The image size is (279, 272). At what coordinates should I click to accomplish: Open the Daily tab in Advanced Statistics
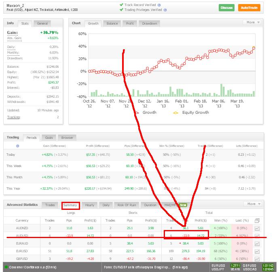tap(106, 205)
